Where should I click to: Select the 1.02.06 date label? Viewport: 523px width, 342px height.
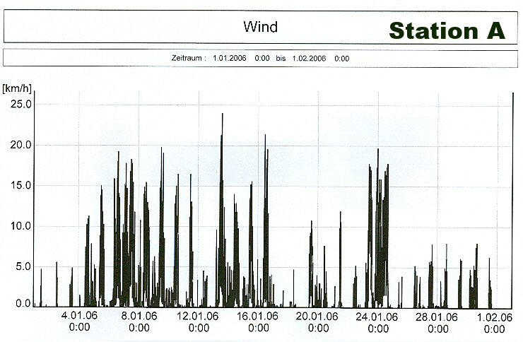(494, 317)
